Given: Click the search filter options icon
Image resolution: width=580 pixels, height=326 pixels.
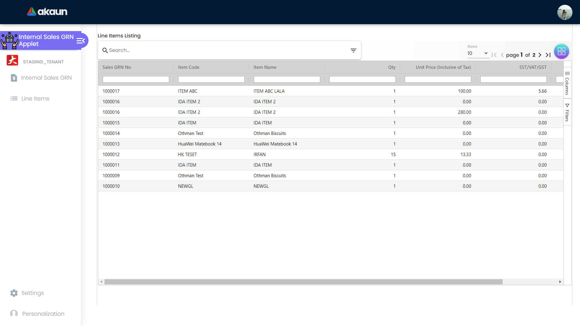Looking at the screenshot, I should point(353,50).
